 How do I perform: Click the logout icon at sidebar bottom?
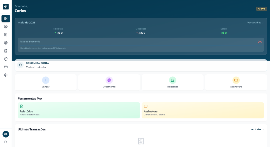(x=6, y=142)
